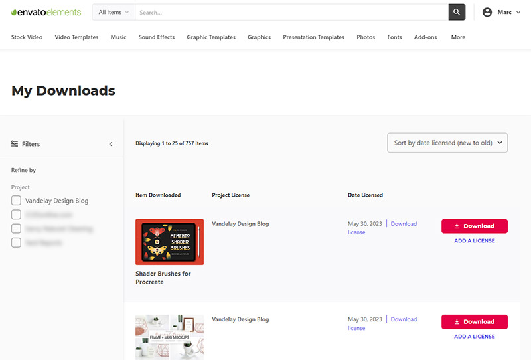Open the Photos menu

[366, 37]
